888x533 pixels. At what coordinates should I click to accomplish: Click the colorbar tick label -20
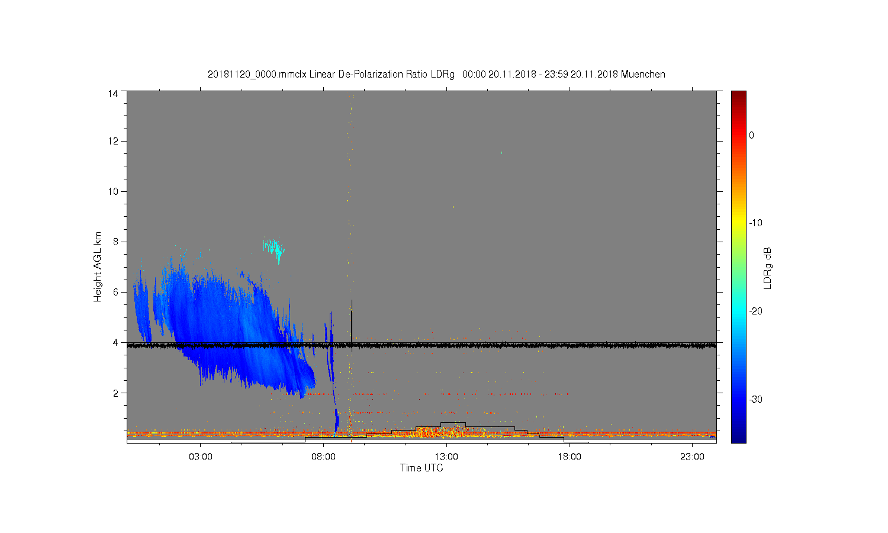coord(755,312)
